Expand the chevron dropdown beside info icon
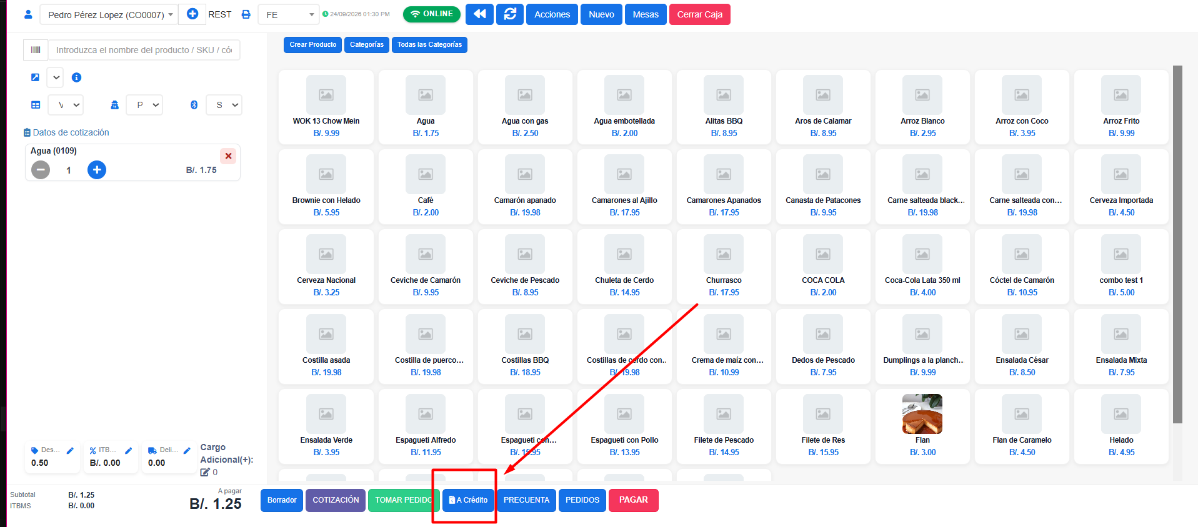 point(56,77)
